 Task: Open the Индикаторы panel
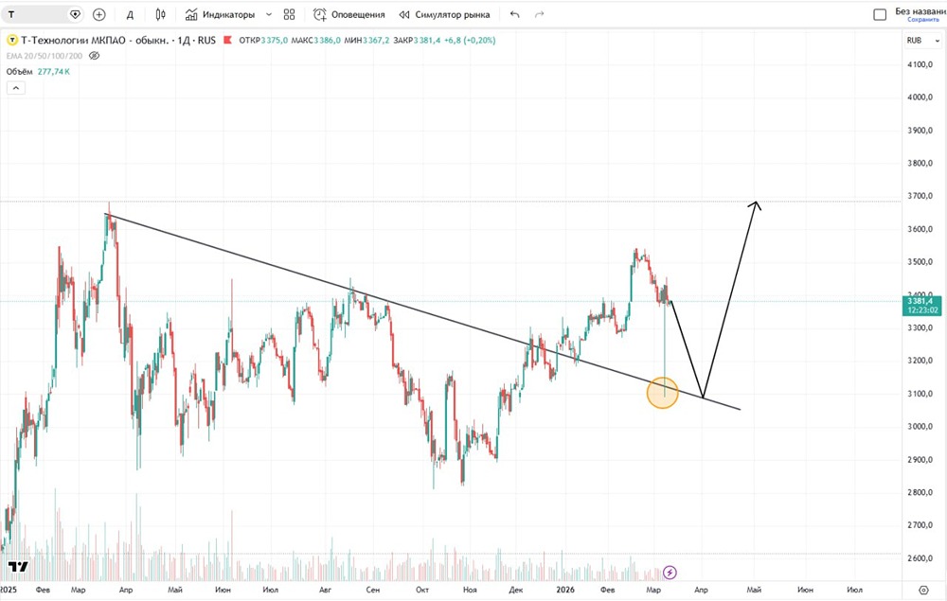[x=220, y=14]
